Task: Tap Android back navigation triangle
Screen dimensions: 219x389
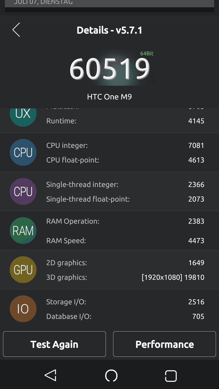Action: coord(50,375)
